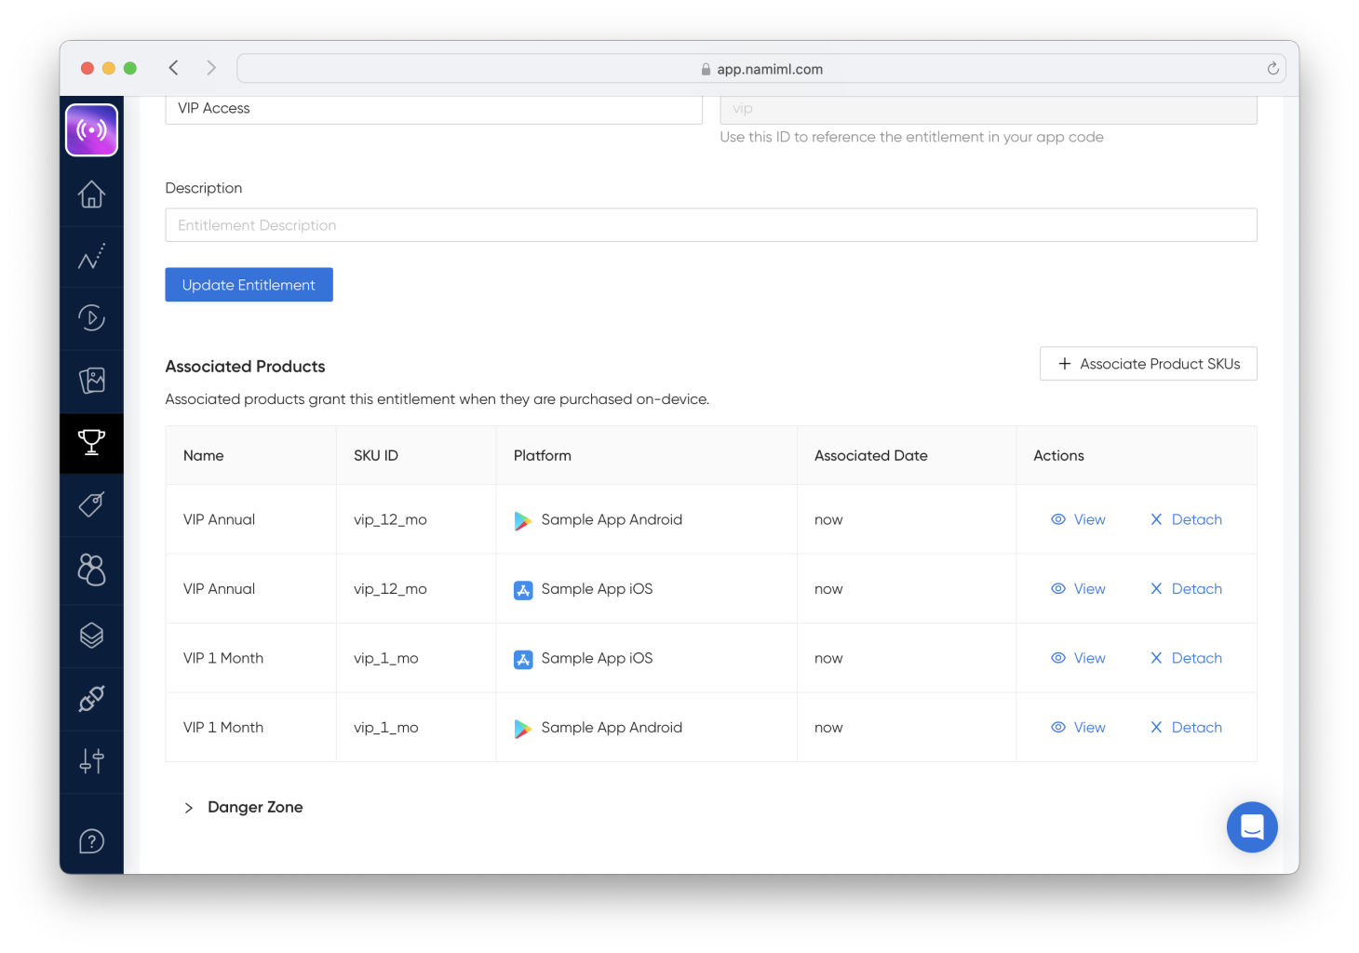Reload the page with refresh icon
Viewport: 1359px width, 953px height.
coord(1272,68)
